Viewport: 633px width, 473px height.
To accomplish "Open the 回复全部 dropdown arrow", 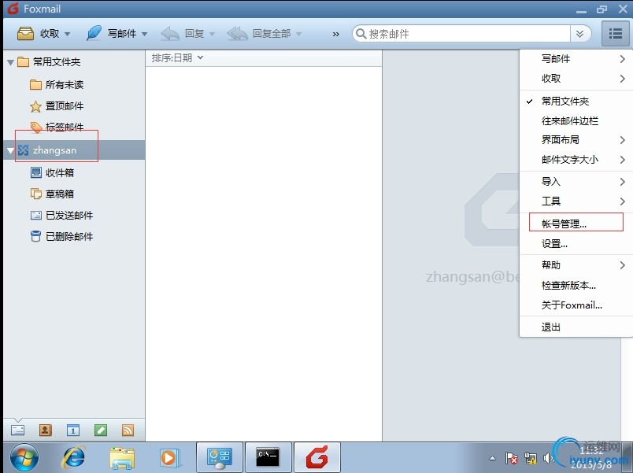I will 298,35.
